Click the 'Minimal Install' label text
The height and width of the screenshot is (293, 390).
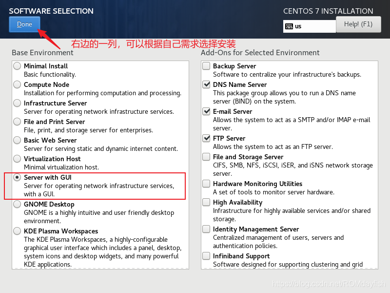click(x=46, y=66)
